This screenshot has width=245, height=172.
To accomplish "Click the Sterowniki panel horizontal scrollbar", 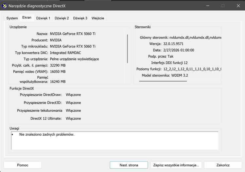I will click(163, 81).
